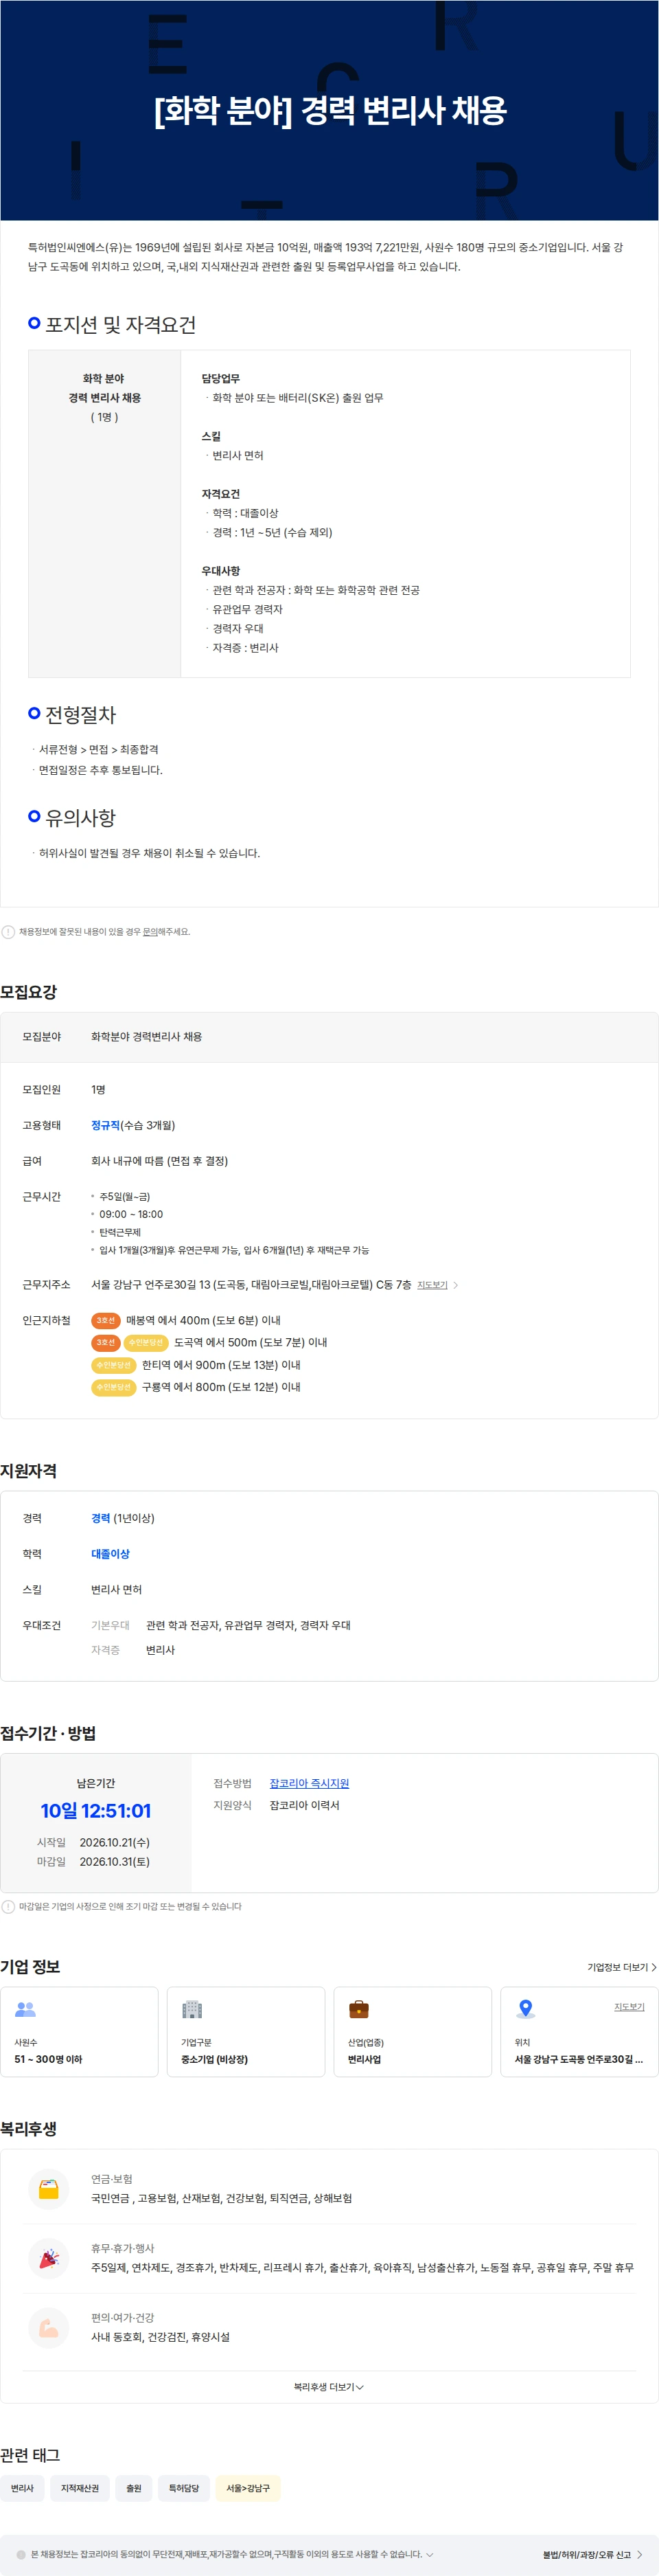Image resolution: width=659 pixels, height=2576 pixels.
Task: Click the 사원수 people icon
Action: 25,2009
